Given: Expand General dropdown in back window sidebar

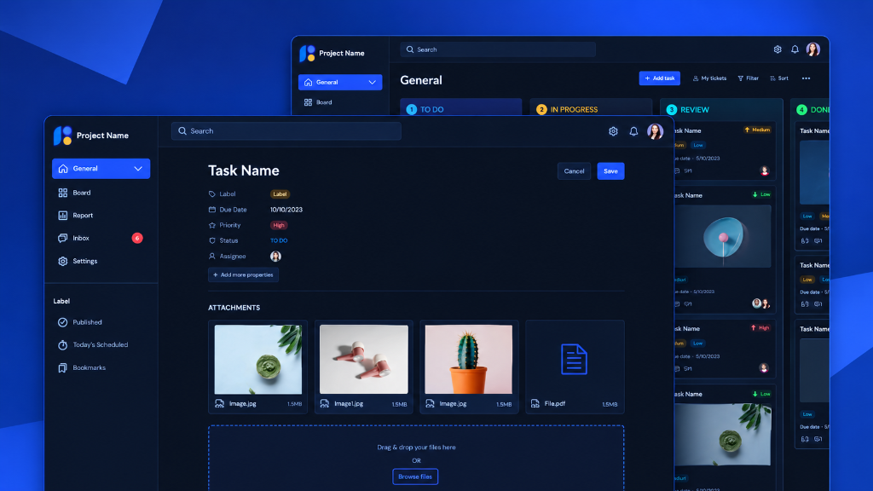Looking at the screenshot, I should pos(373,83).
